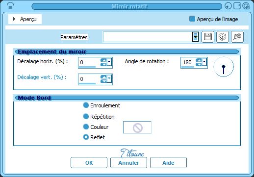
Task: Click the Aide button
Action: tap(168, 163)
